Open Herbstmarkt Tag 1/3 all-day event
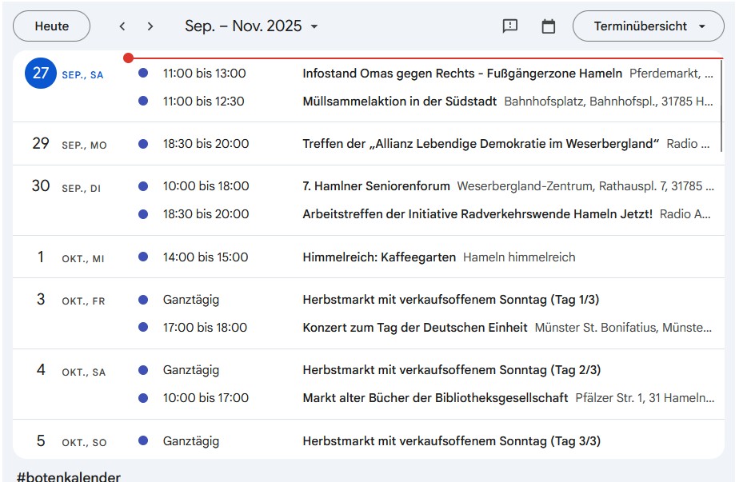The image size is (739, 482). tap(450, 300)
